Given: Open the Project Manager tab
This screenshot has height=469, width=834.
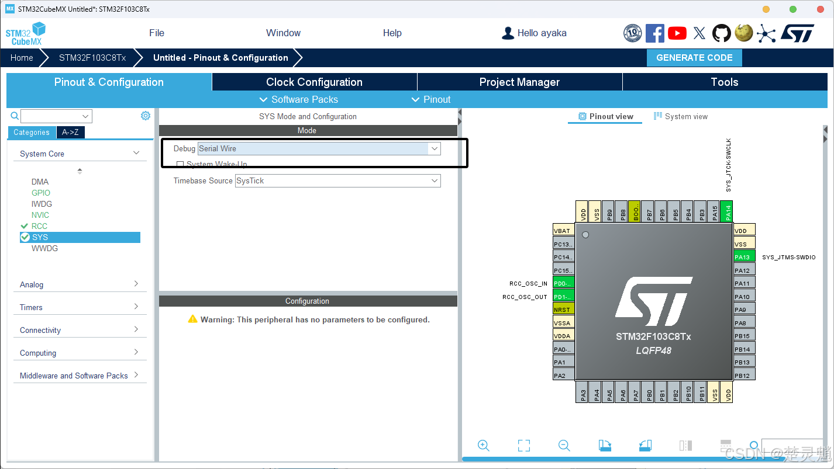Looking at the screenshot, I should pyautogui.click(x=519, y=82).
